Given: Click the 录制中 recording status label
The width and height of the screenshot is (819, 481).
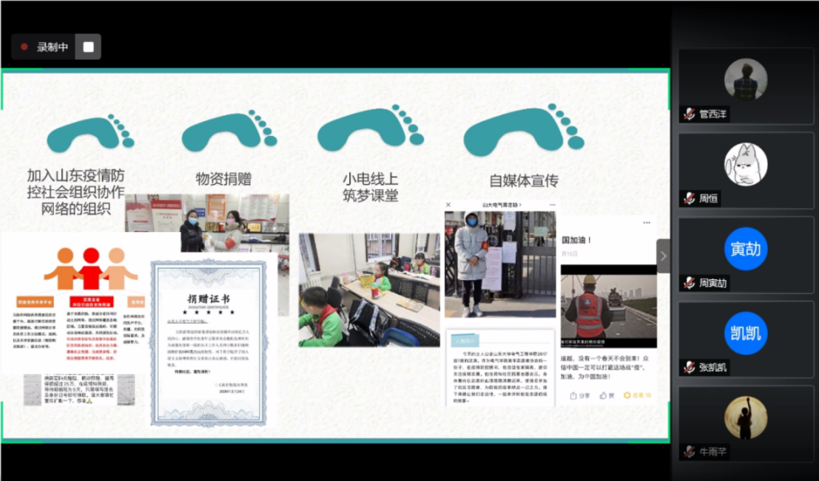Looking at the screenshot, I should (53, 47).
